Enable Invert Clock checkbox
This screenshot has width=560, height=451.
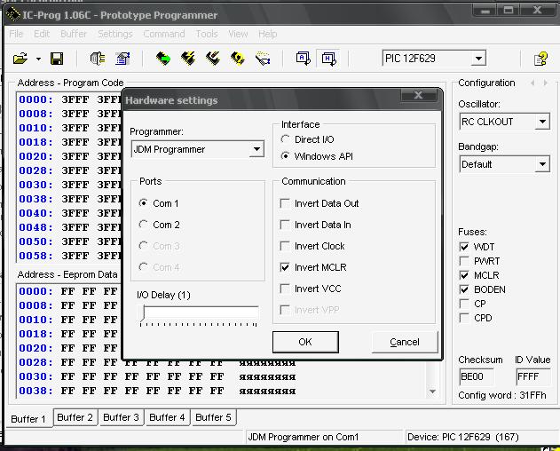[x=285, y=246]
